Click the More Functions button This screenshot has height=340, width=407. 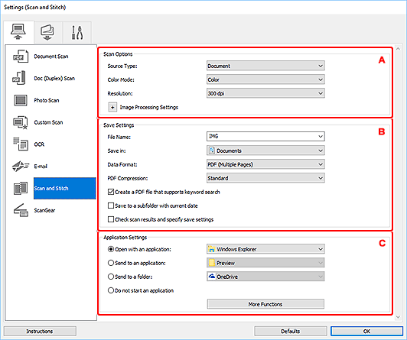coord(265,304)
